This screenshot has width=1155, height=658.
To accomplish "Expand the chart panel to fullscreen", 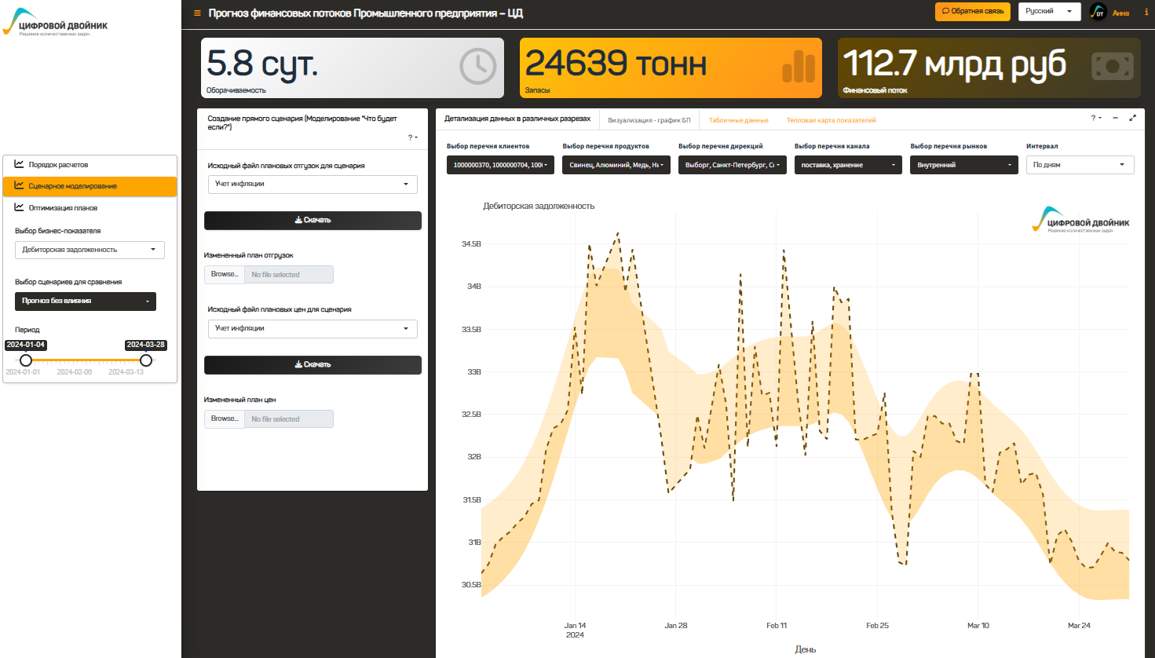I will coord(1132,119).
